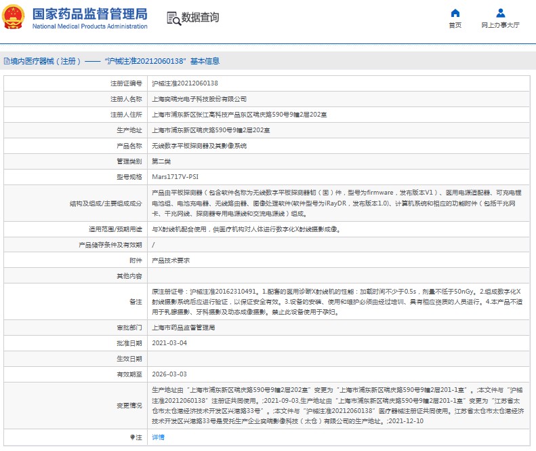The width and height of the screenshot is (536, 451).
Task: Select registrant name 上海奕瑞光电子科技股份有限公司
Action: (x=199, y=99)
